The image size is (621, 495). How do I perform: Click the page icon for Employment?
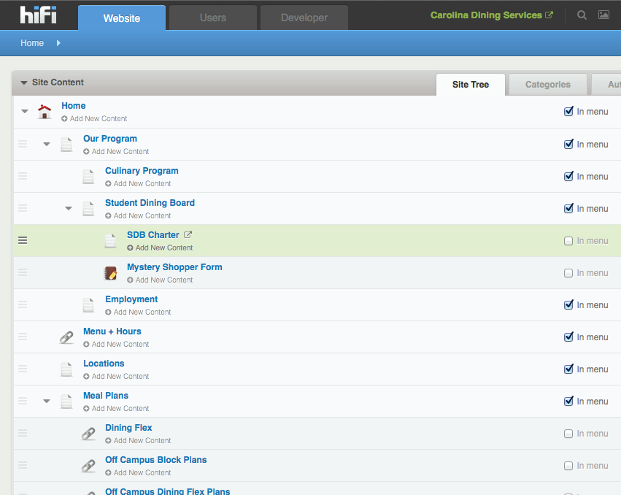[x=88, y=304]
